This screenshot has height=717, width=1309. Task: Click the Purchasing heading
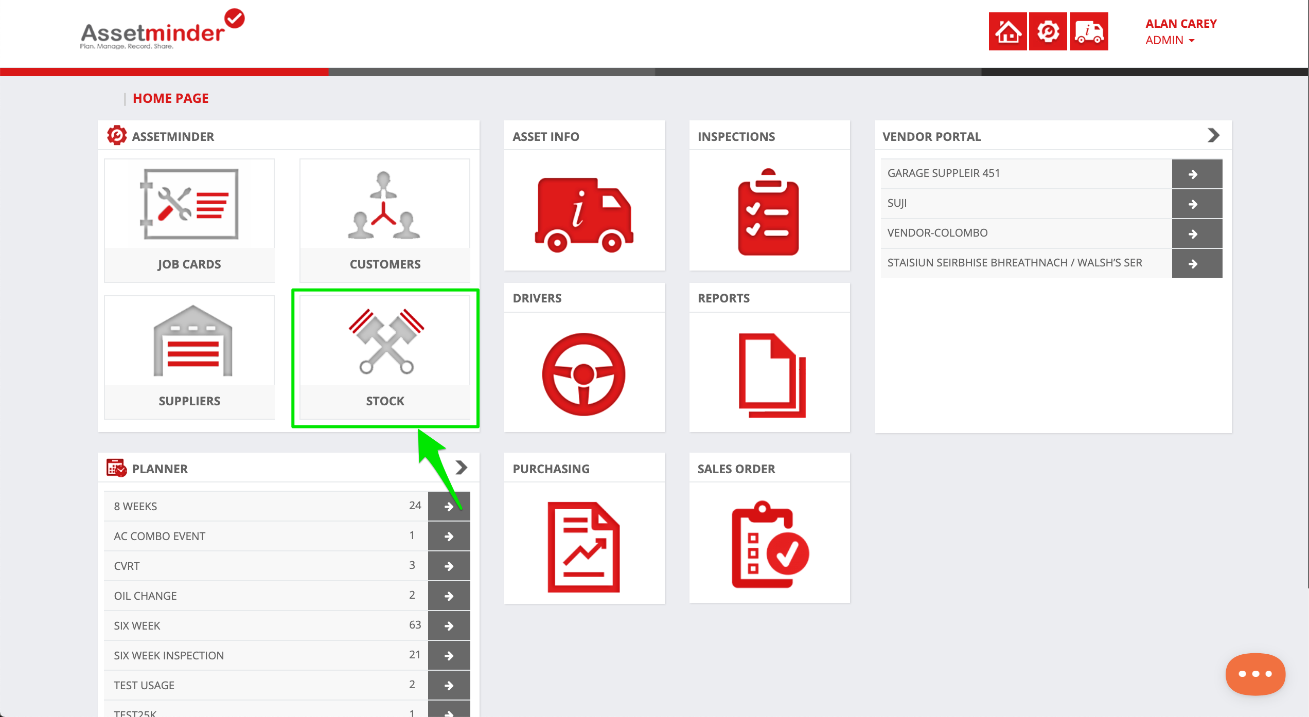[551, 469]
